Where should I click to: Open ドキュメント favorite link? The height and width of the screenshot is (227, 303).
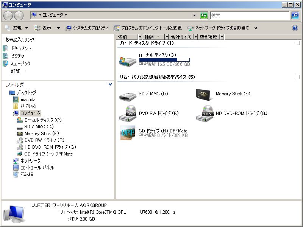(x=21, y=48)
